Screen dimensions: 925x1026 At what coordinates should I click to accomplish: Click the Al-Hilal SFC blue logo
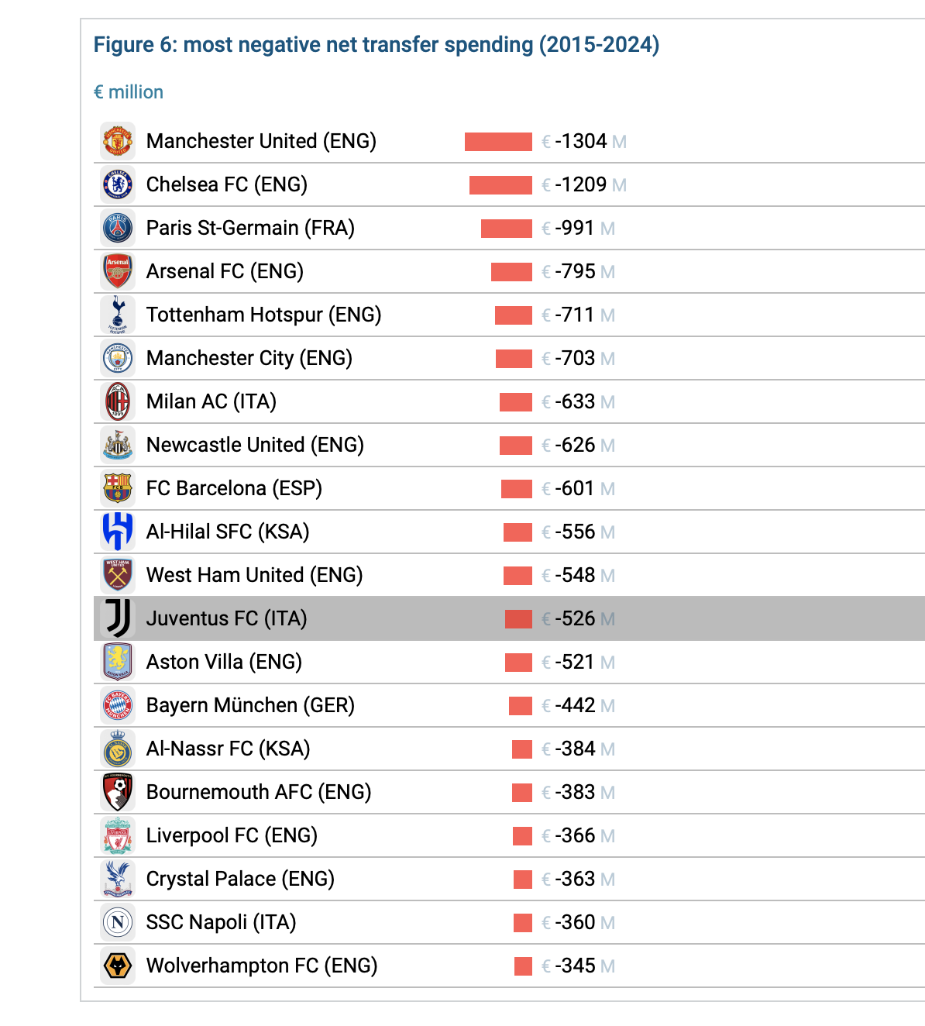118,532
